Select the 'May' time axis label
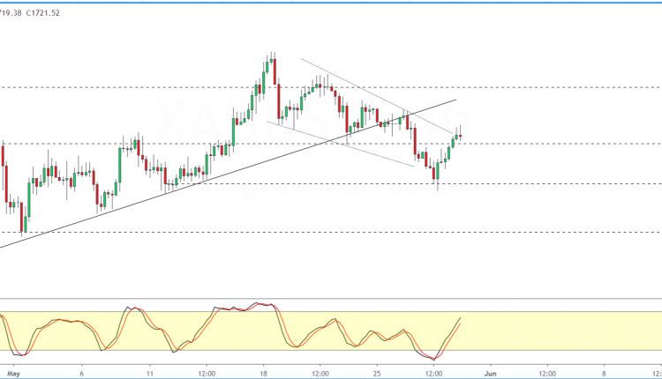662x379 pixels. click(x=13, y=374)
